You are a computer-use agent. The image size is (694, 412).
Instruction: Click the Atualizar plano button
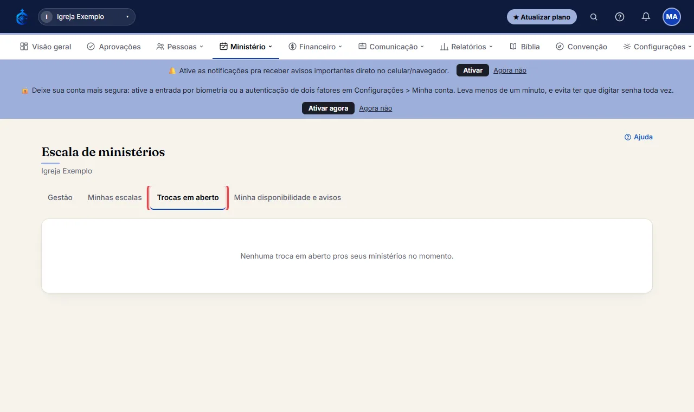pyautogui.click(x=542, y=17)
